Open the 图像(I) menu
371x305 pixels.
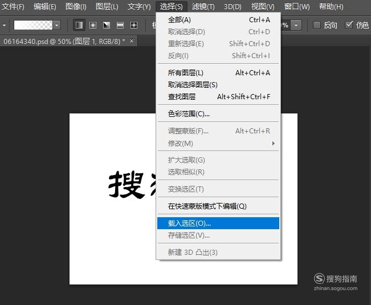[76, 6]
